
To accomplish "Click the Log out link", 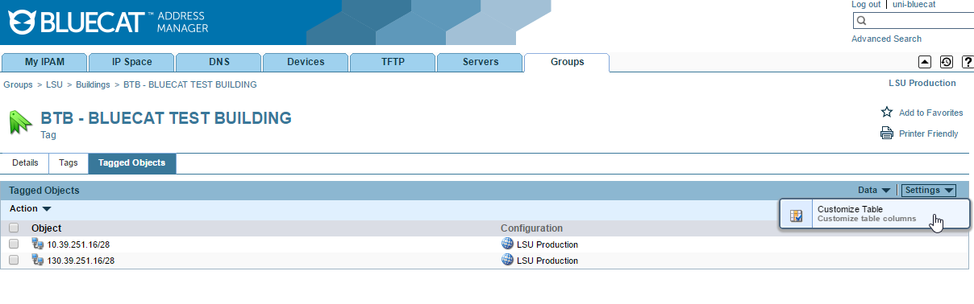I will point(866,5).
